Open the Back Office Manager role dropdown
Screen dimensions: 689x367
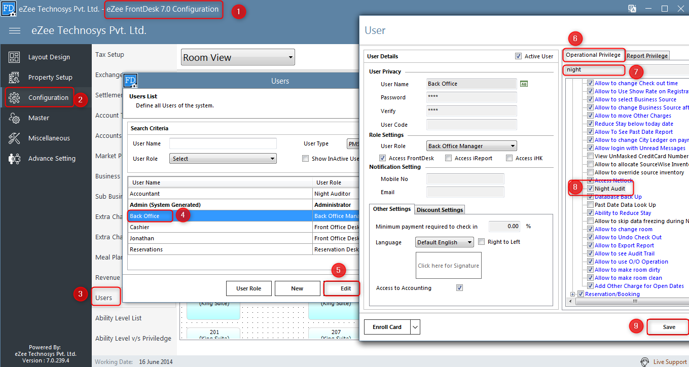(472, 146)
